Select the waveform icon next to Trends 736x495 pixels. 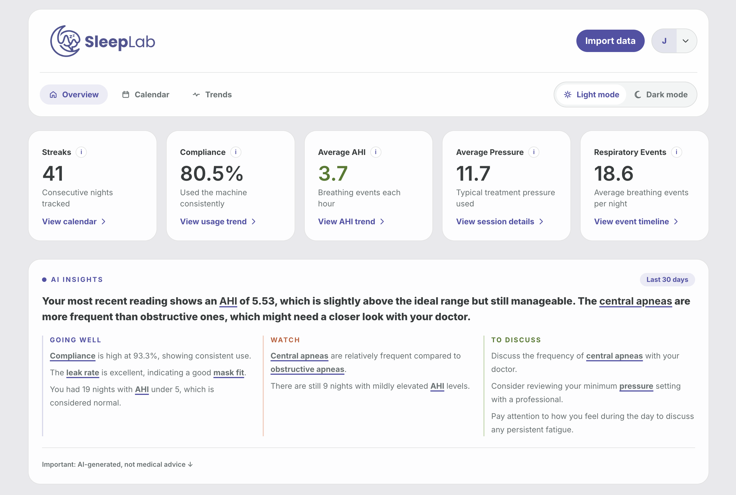[196, 95]
